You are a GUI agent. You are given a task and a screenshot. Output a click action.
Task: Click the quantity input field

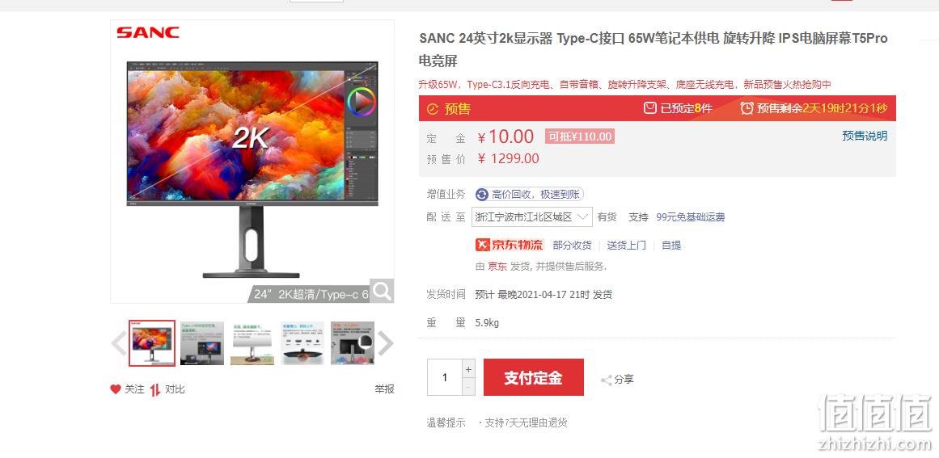coord(444,377)
